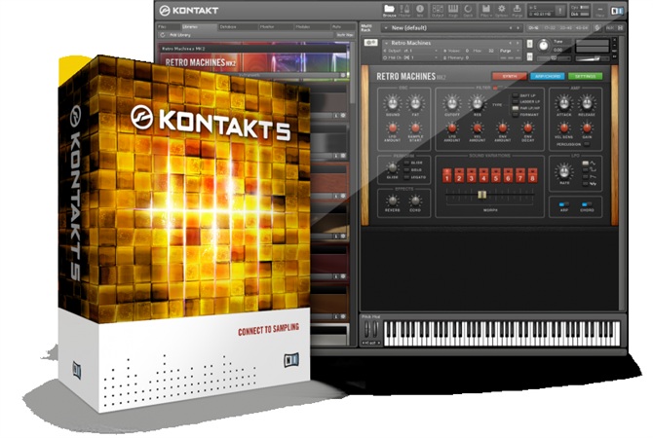
Task: Click the Master editor icon
Action: [404, 11]
